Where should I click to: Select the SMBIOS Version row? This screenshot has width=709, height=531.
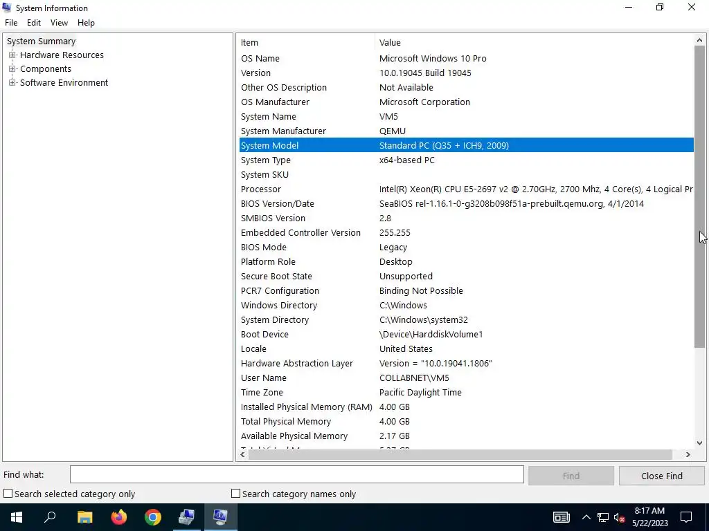click(466, 218)
